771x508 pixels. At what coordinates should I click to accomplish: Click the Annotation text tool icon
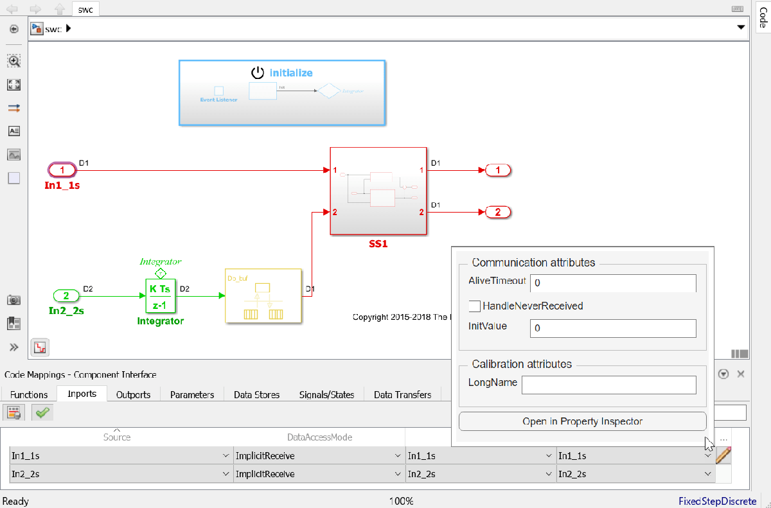(x=13, y=131)
